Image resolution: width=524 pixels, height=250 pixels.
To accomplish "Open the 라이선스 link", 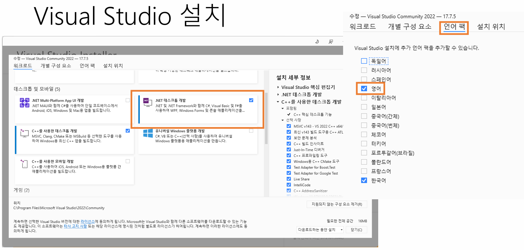I will (x=88, y=221).
